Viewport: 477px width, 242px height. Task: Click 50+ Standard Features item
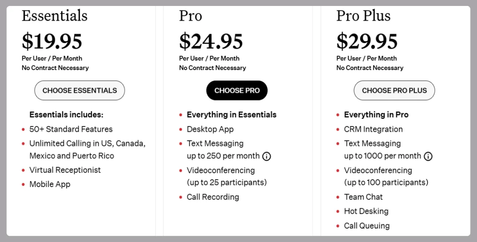point(71,129)
